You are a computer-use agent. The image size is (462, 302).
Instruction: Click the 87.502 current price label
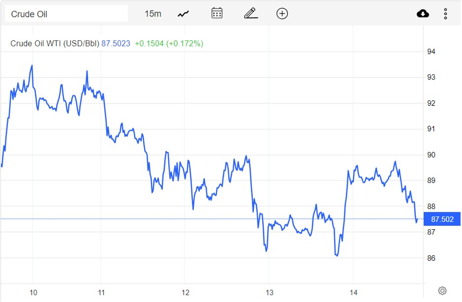[x=442, y=219]
